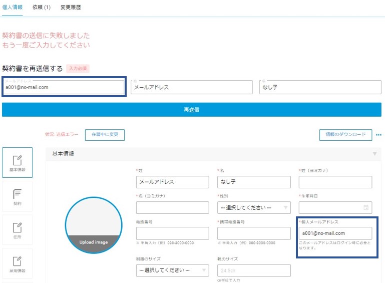Screen dimensions: 385x283
Task: Switch to the 変更履歴 tab
Action: [x=71, y=8]
